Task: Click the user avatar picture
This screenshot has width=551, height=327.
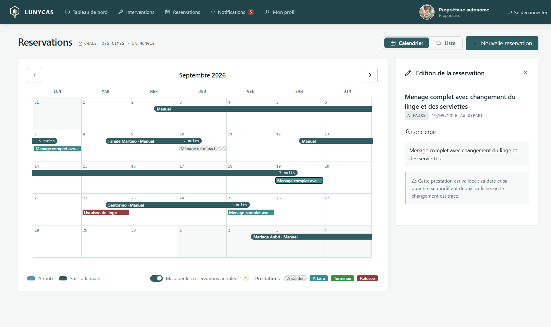Action: click(427, 12)
